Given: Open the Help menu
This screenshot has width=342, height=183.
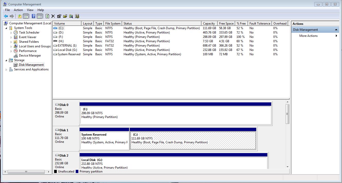Looking at the screenshot, I should (x=41, y=10).
